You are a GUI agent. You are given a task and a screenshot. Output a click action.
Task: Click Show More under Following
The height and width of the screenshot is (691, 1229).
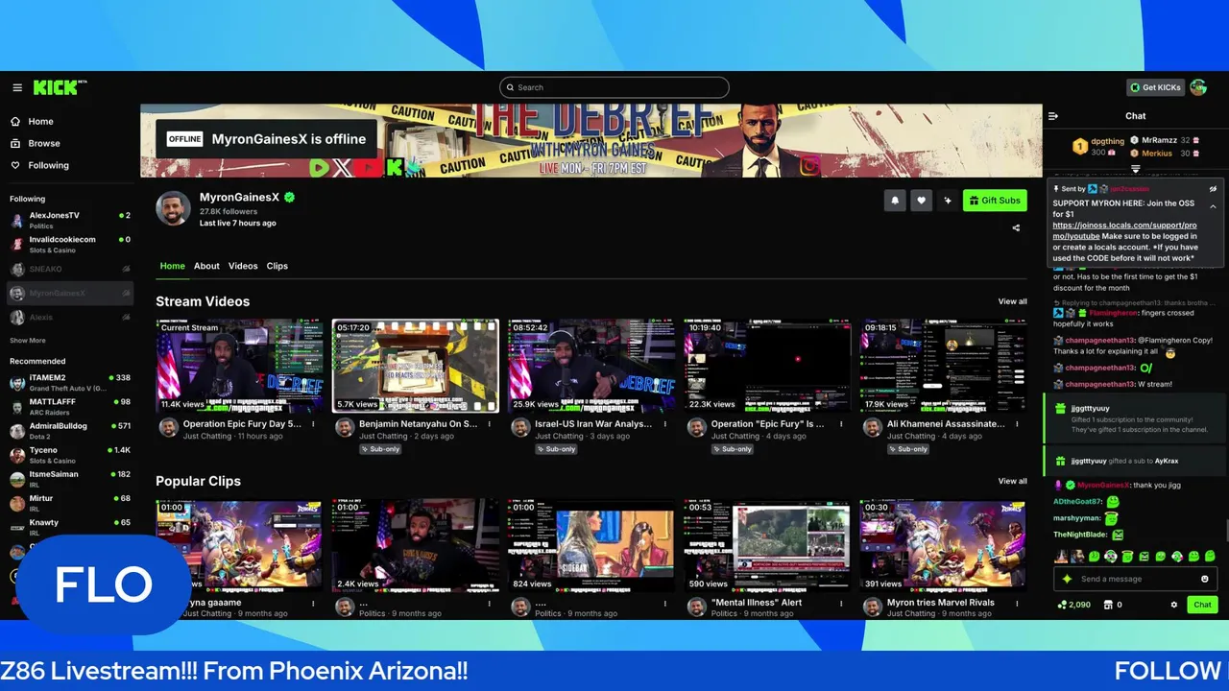28,341
